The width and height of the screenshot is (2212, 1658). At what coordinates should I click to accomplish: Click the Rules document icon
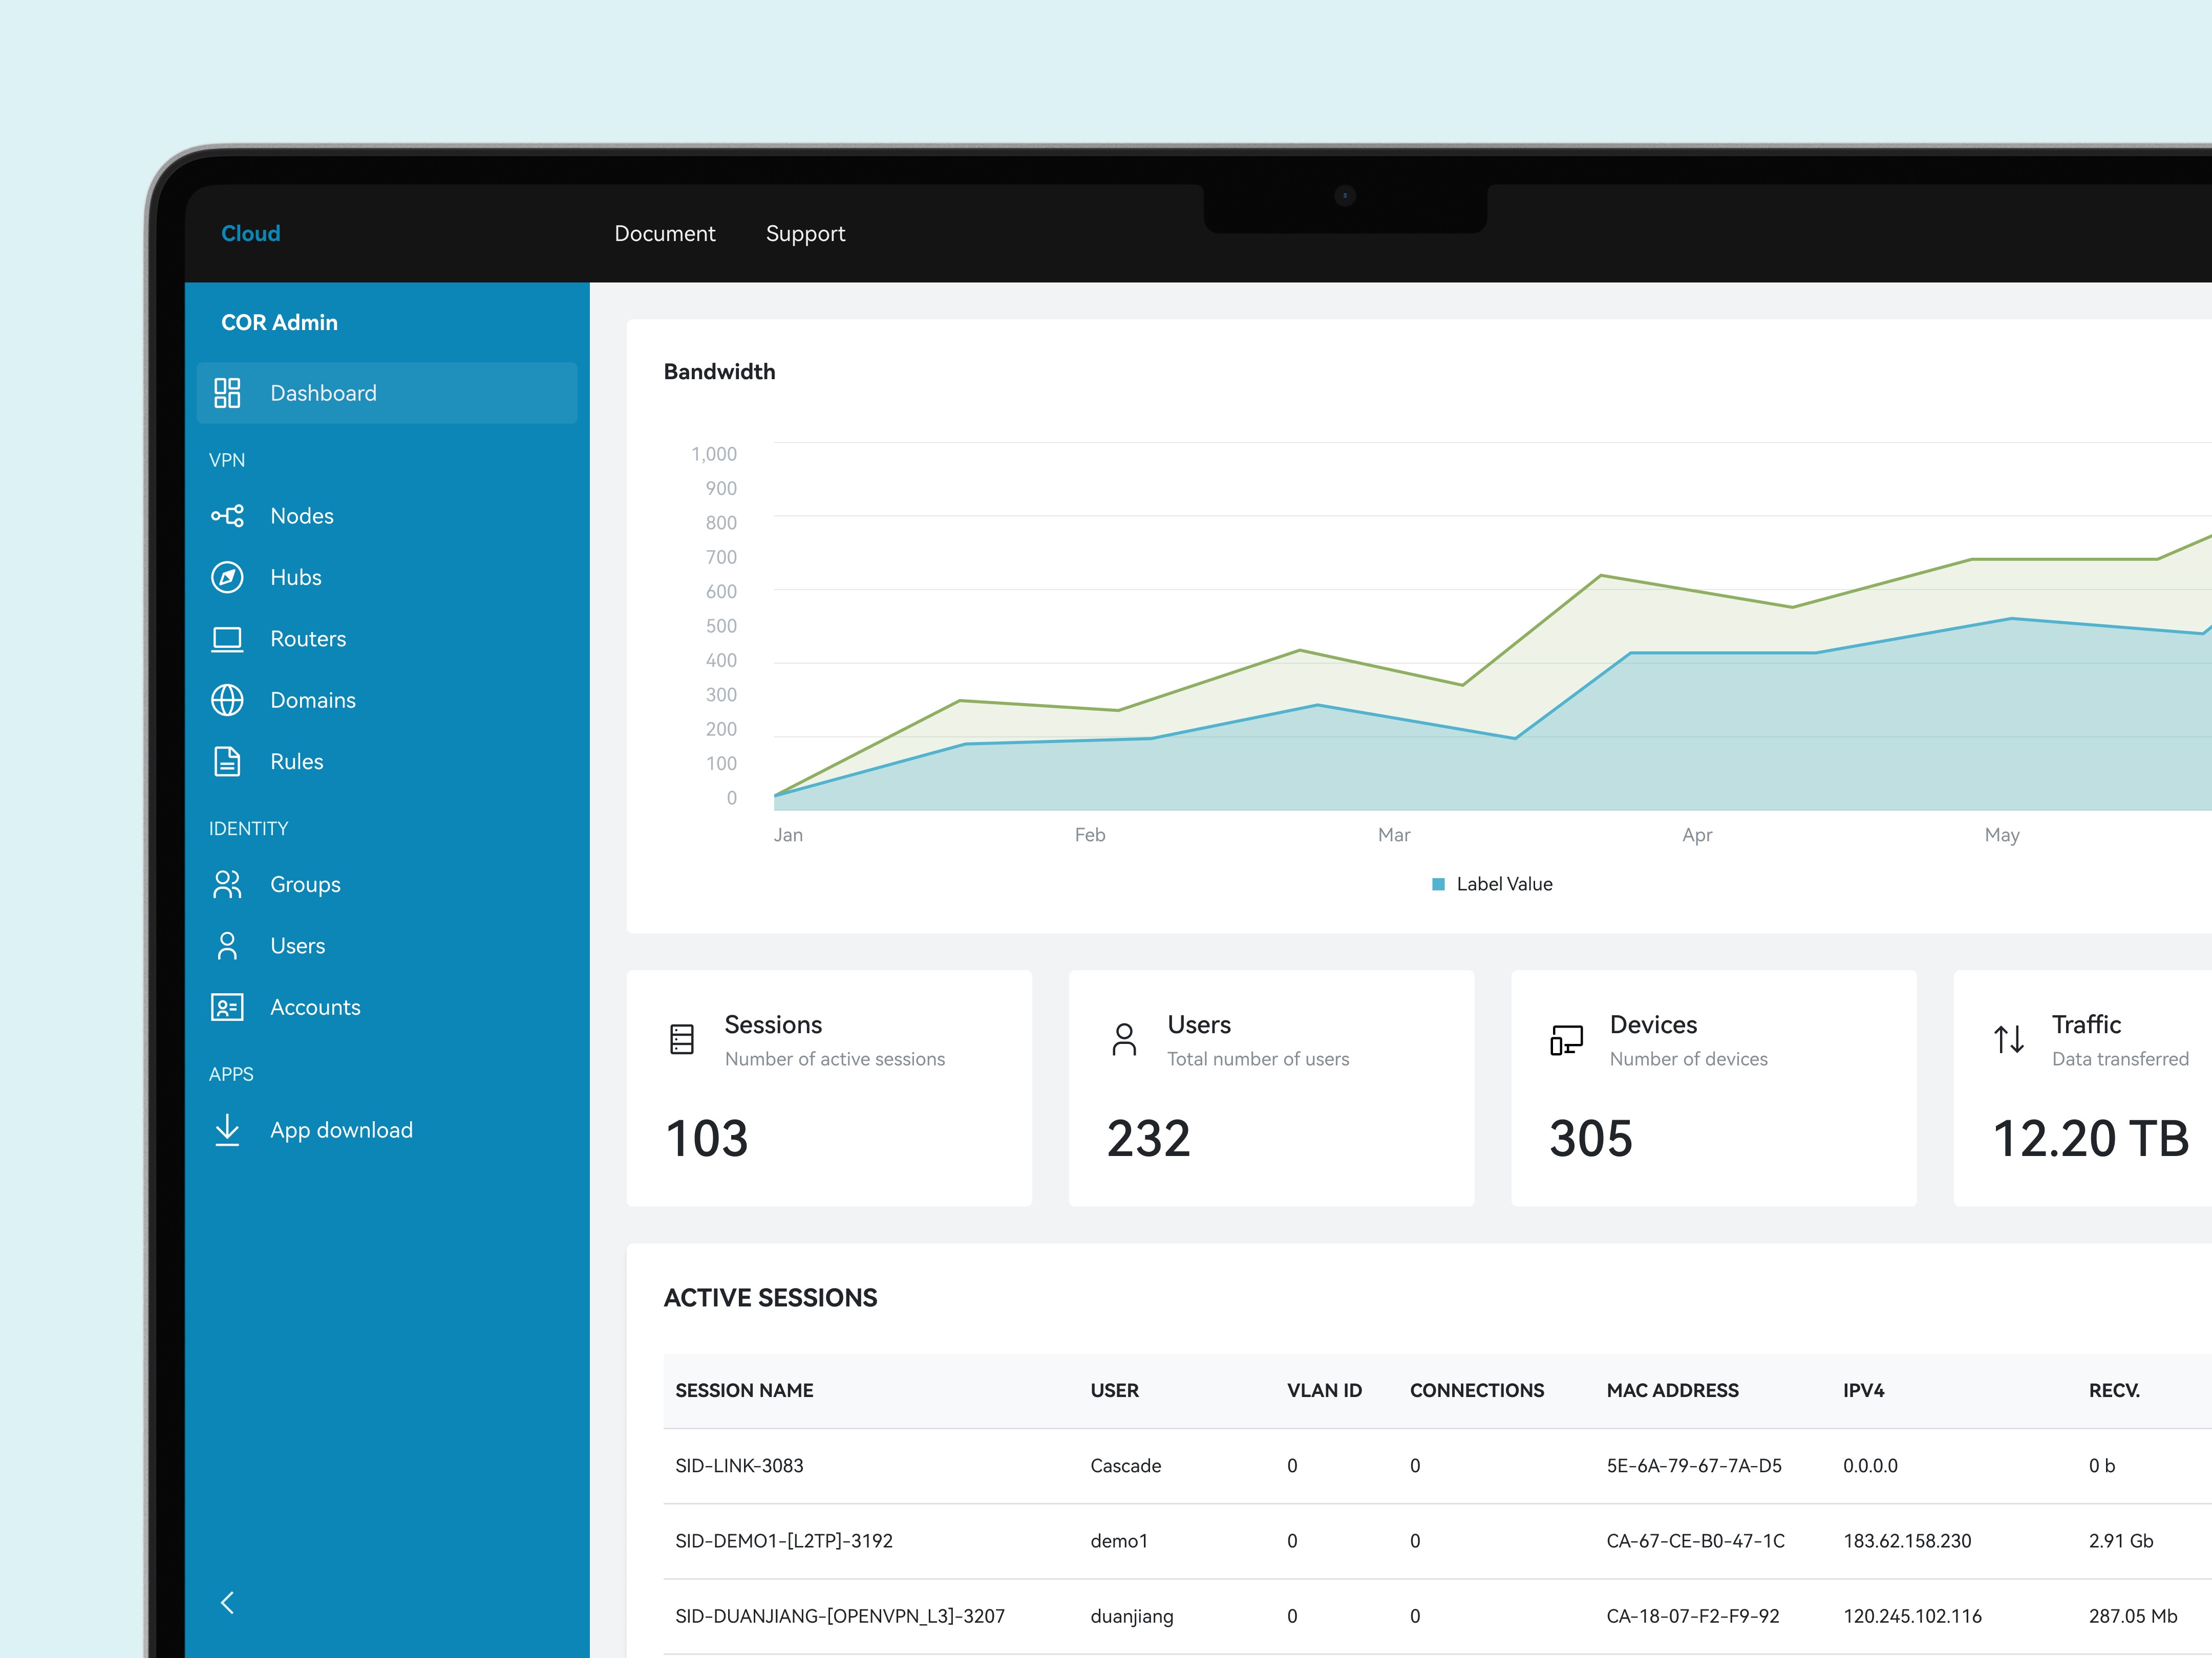coord(227,761)
